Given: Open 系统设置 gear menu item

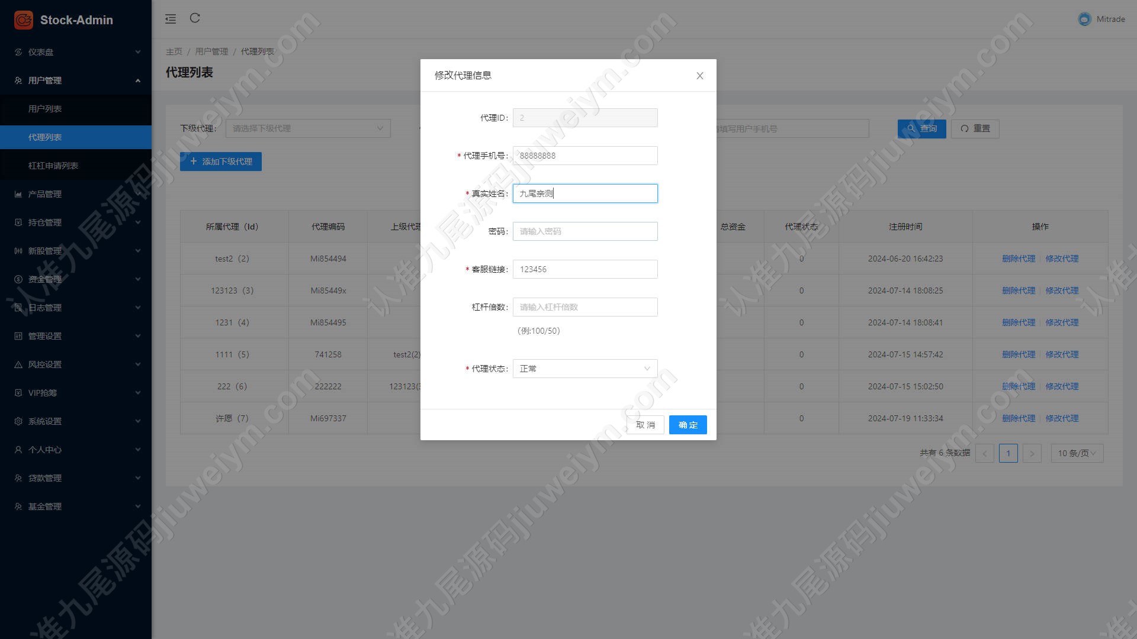Looking at the screenshot, I should (76, 421).
